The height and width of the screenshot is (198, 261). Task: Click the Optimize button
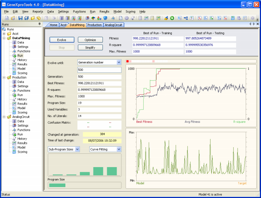(90, 40)
